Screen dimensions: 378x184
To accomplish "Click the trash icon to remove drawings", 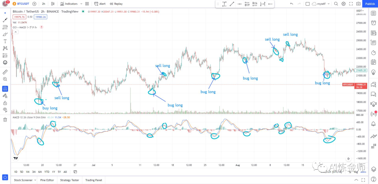I will [x=5, y=120].
